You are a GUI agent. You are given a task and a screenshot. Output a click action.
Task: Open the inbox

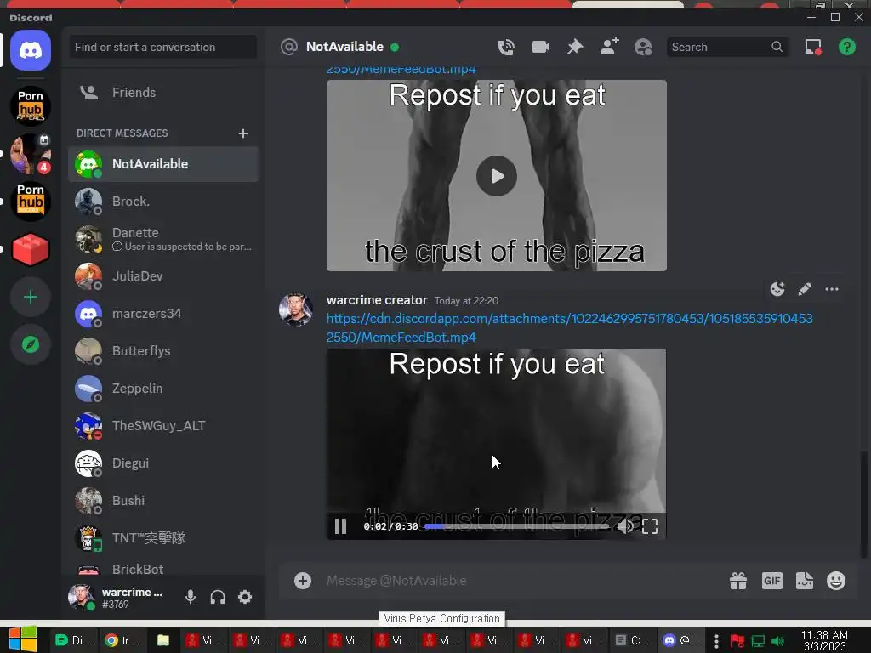point(813,48)
